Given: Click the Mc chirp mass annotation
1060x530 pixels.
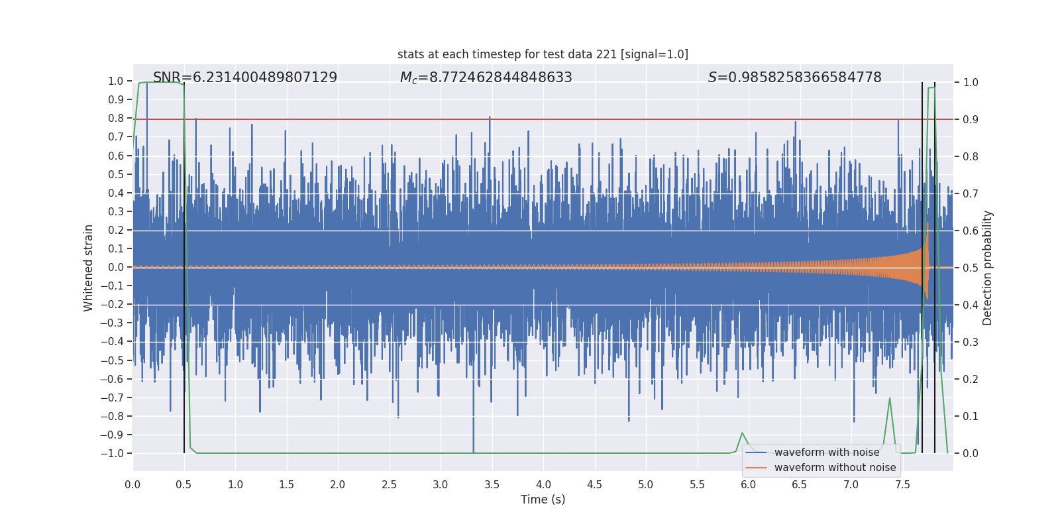Looking at the screenshot, I should 486,78.
